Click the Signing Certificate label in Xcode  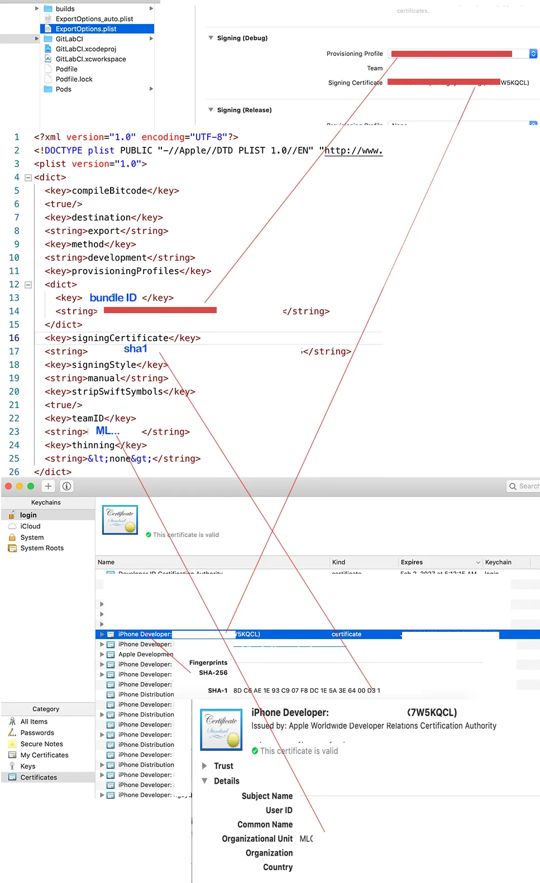pyautogui.click(x=355, y=83)
